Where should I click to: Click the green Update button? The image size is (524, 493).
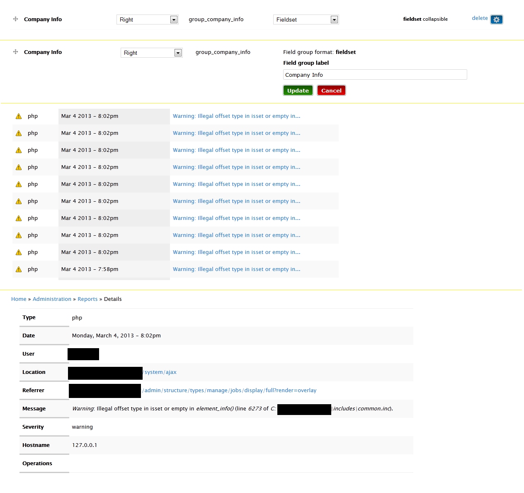pyautogui.click(x=298, y=90)
